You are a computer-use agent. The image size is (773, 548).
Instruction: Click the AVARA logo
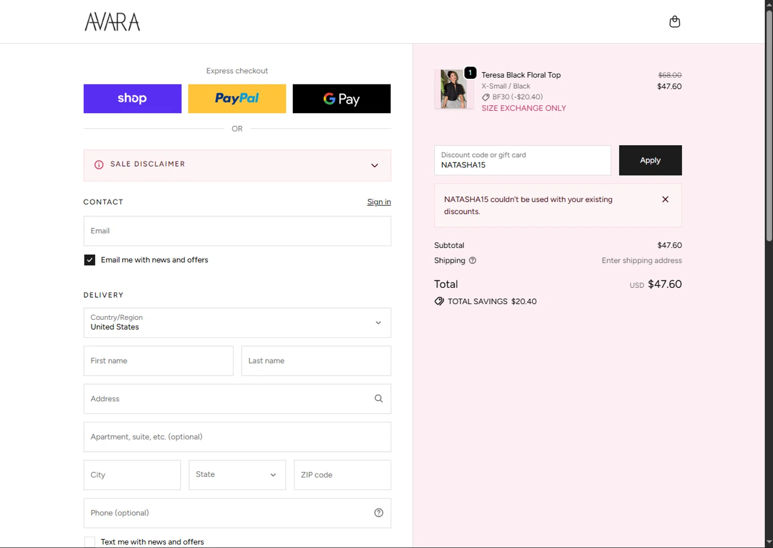[112, 22]
